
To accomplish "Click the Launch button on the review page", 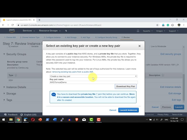I will (179, 107).
